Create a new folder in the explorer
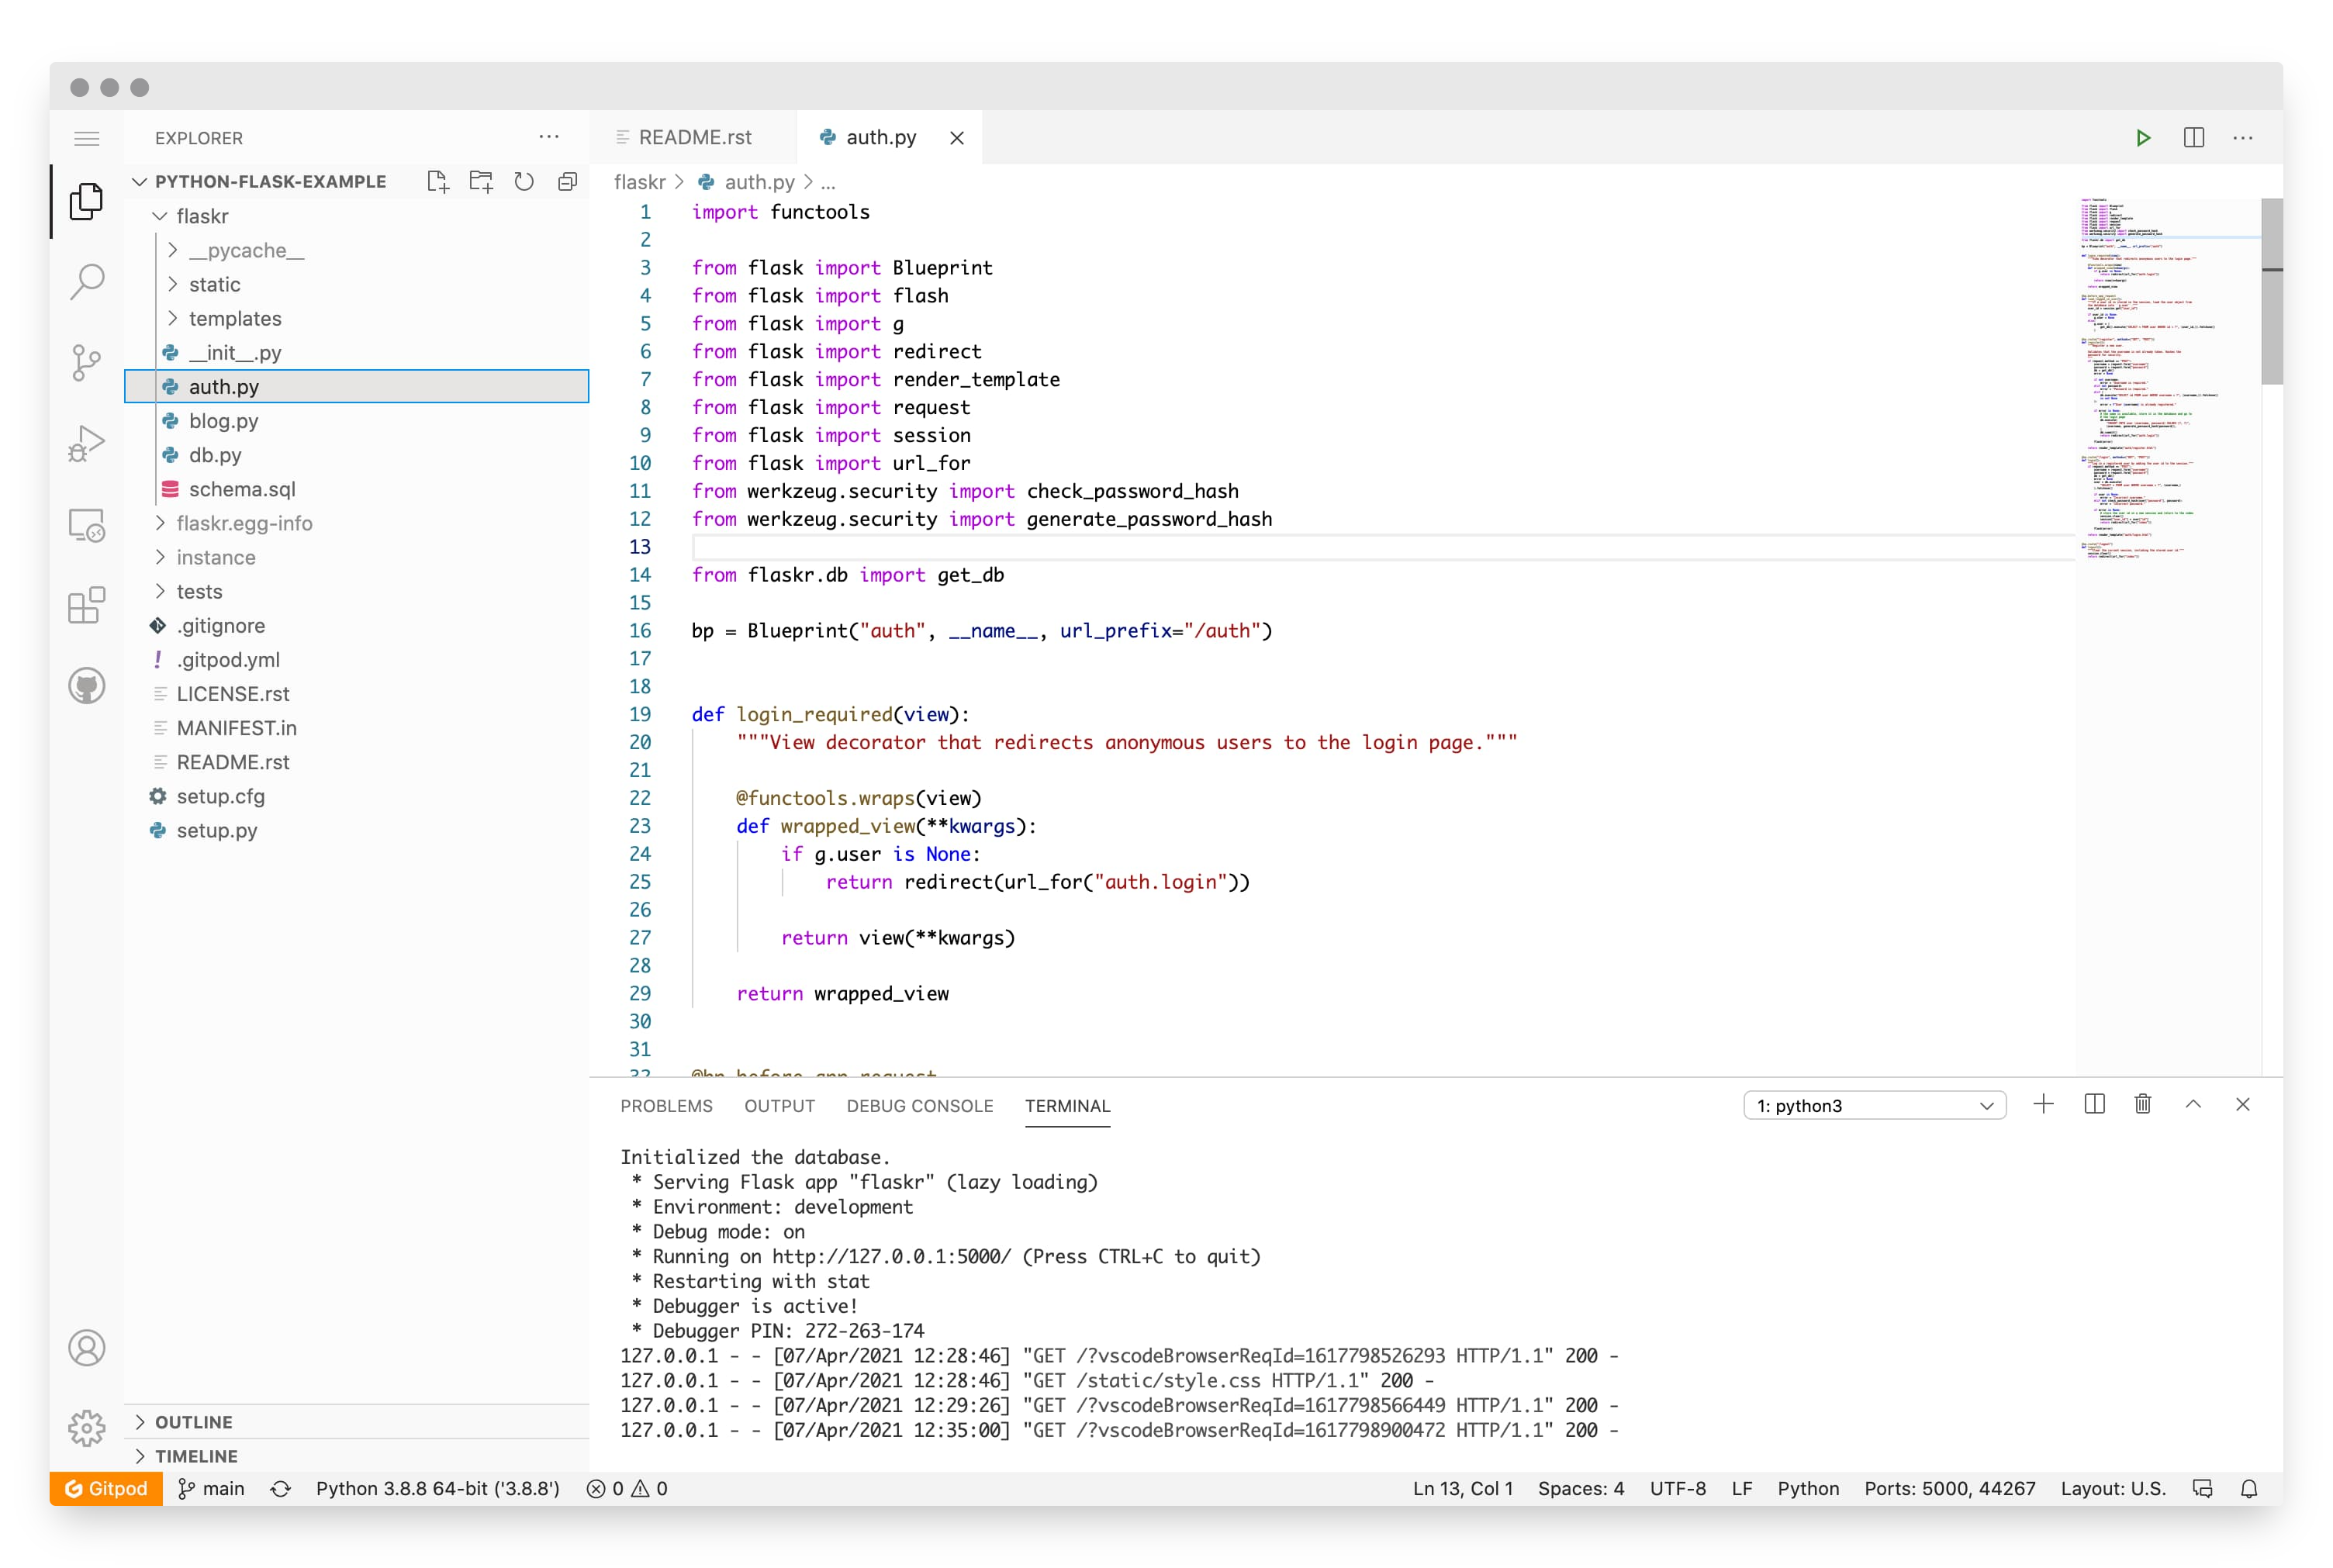Screen dimensions: 2333x1568 481,181
